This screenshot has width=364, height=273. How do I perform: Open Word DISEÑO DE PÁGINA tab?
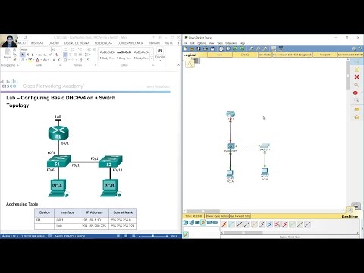pyautogui.click(x=77, y=43)
